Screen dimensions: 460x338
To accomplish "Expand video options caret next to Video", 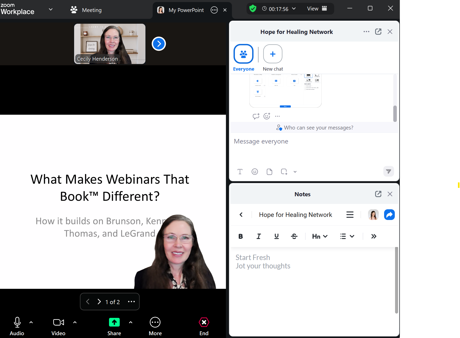I will pyautogui.click(x=75, y=322).
